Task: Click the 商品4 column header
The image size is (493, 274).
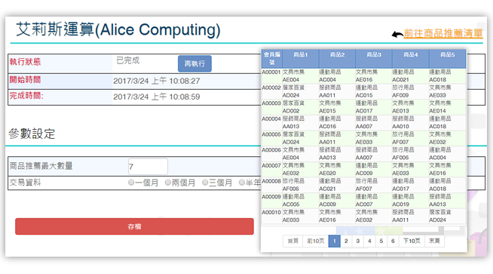Action: click(x=410, y=59)
